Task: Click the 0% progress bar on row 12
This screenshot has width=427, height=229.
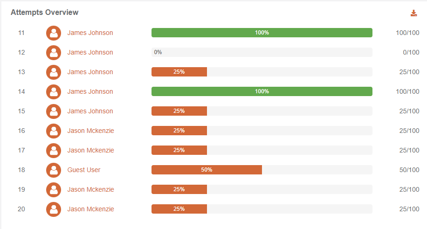Action: (x=262, y=53)
